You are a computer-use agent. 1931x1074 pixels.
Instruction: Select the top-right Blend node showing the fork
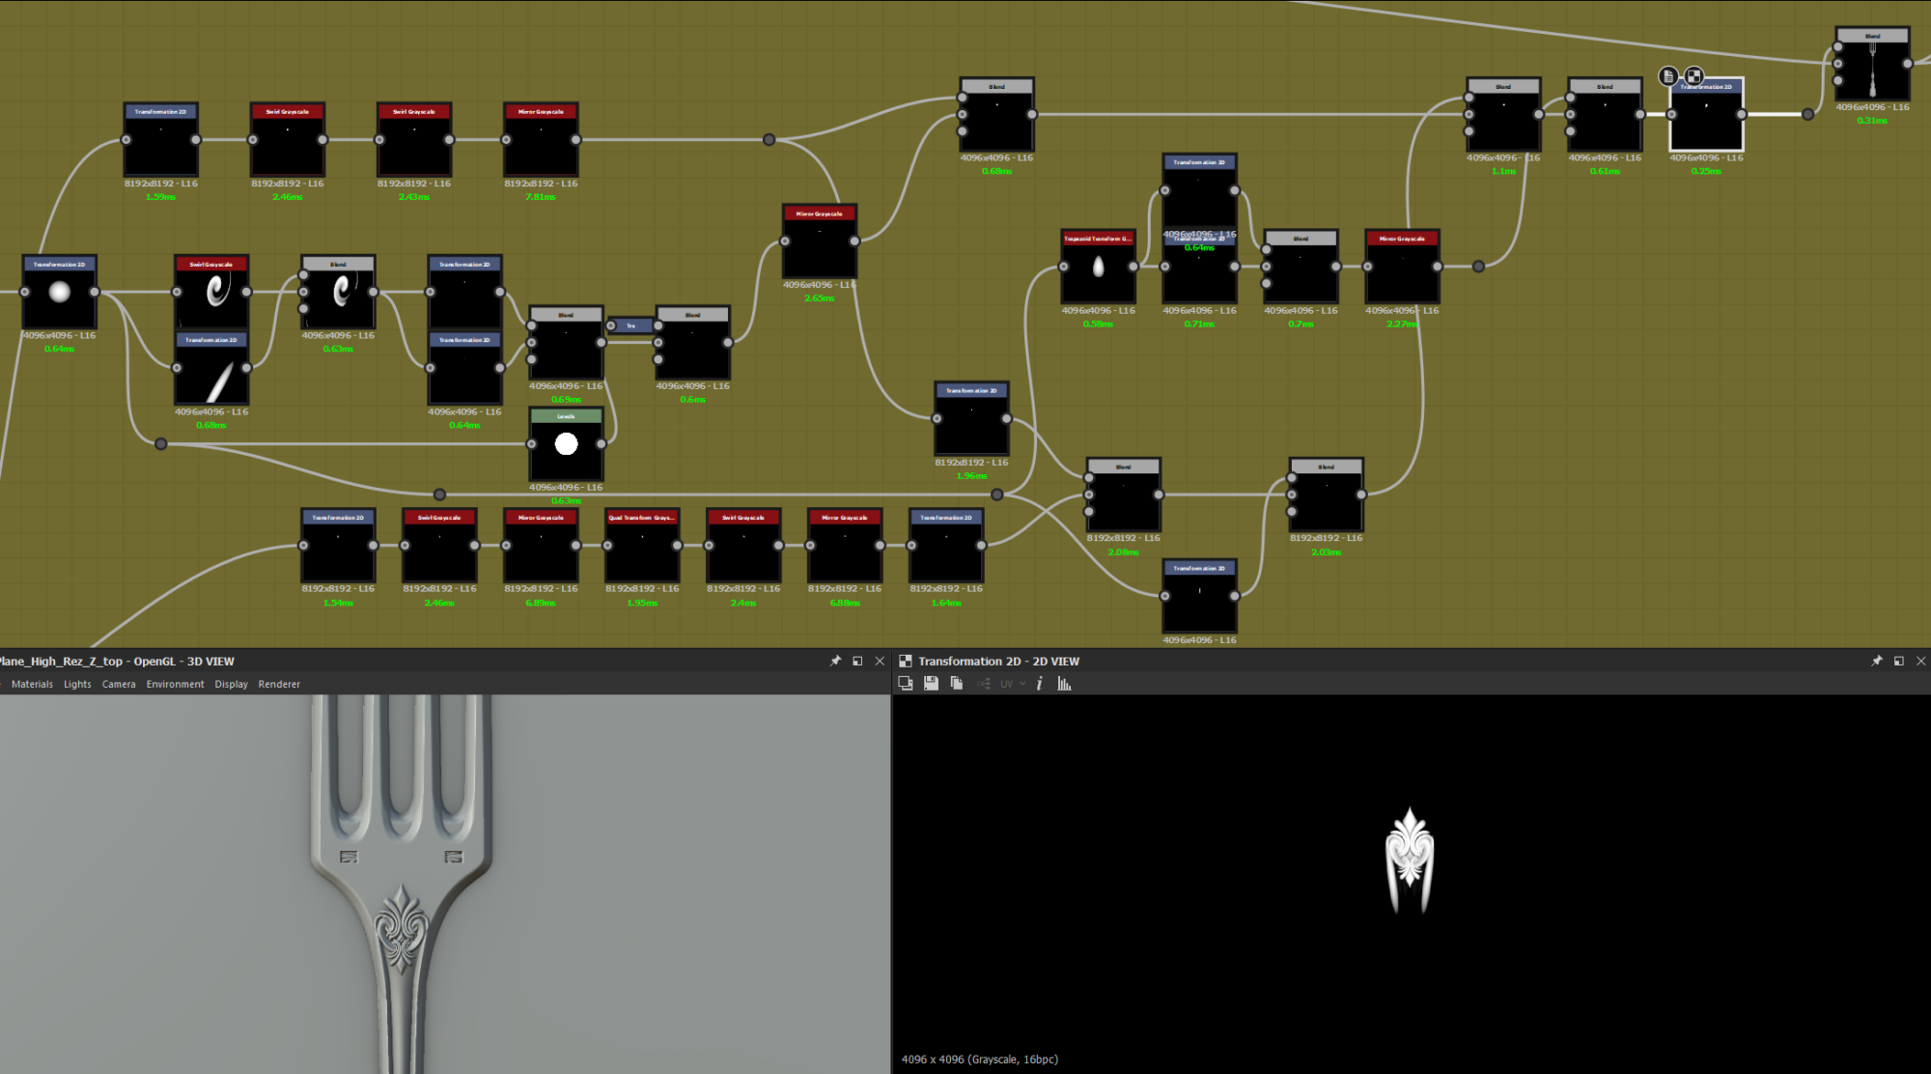pos(1873,63)
